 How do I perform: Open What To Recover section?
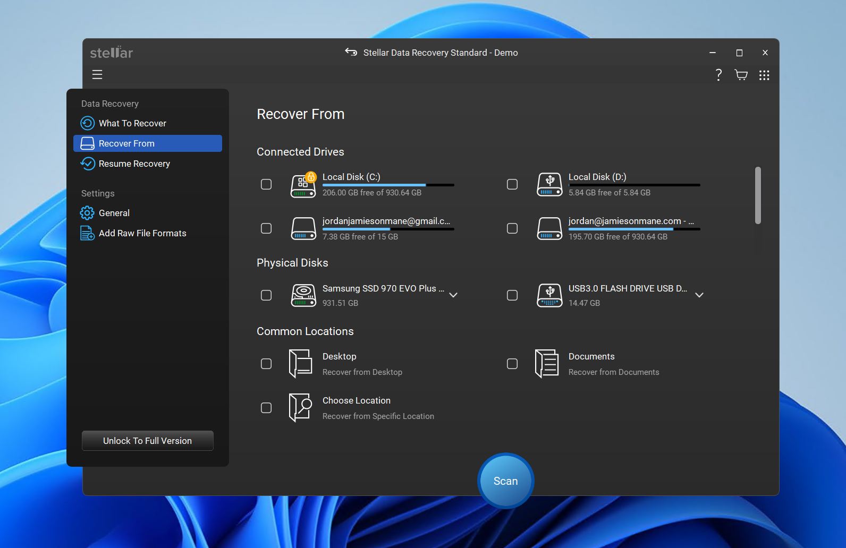(x=132, y=123)
